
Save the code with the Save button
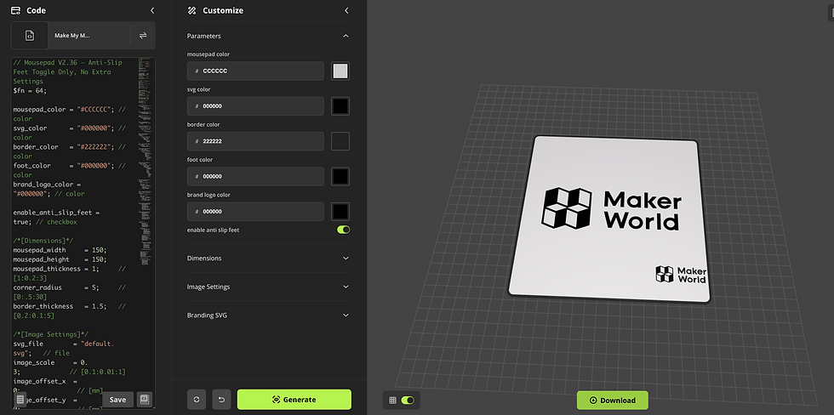click(x=117, y=400)
